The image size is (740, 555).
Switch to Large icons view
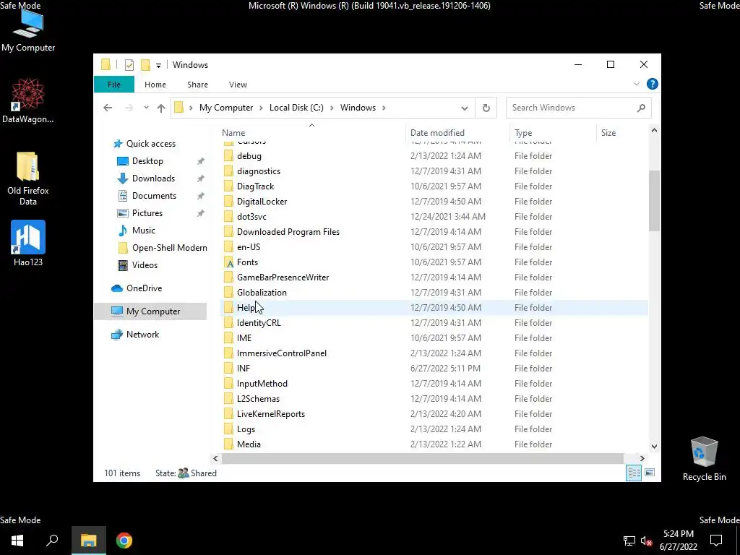pos(650,473)
